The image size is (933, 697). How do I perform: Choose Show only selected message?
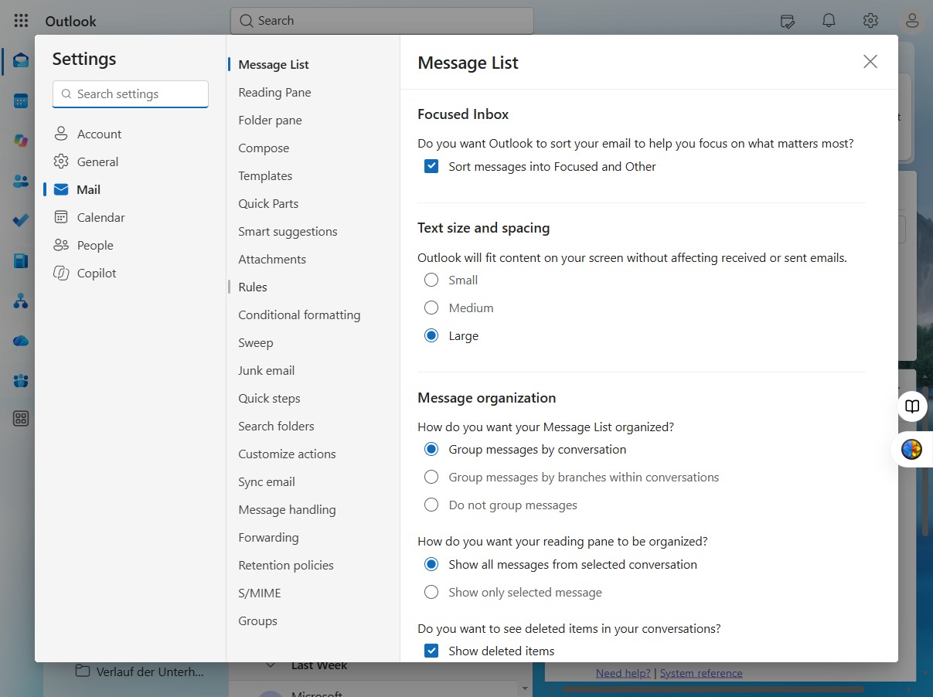pos(431,592)
